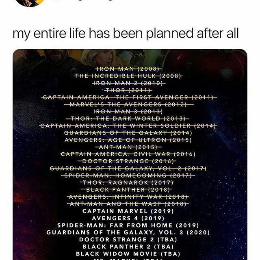Click Avengers 4 (2019) entry
The image size is (260, 260).
[128, 219]
